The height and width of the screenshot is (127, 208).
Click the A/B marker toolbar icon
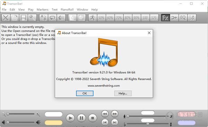click(44, 18)
